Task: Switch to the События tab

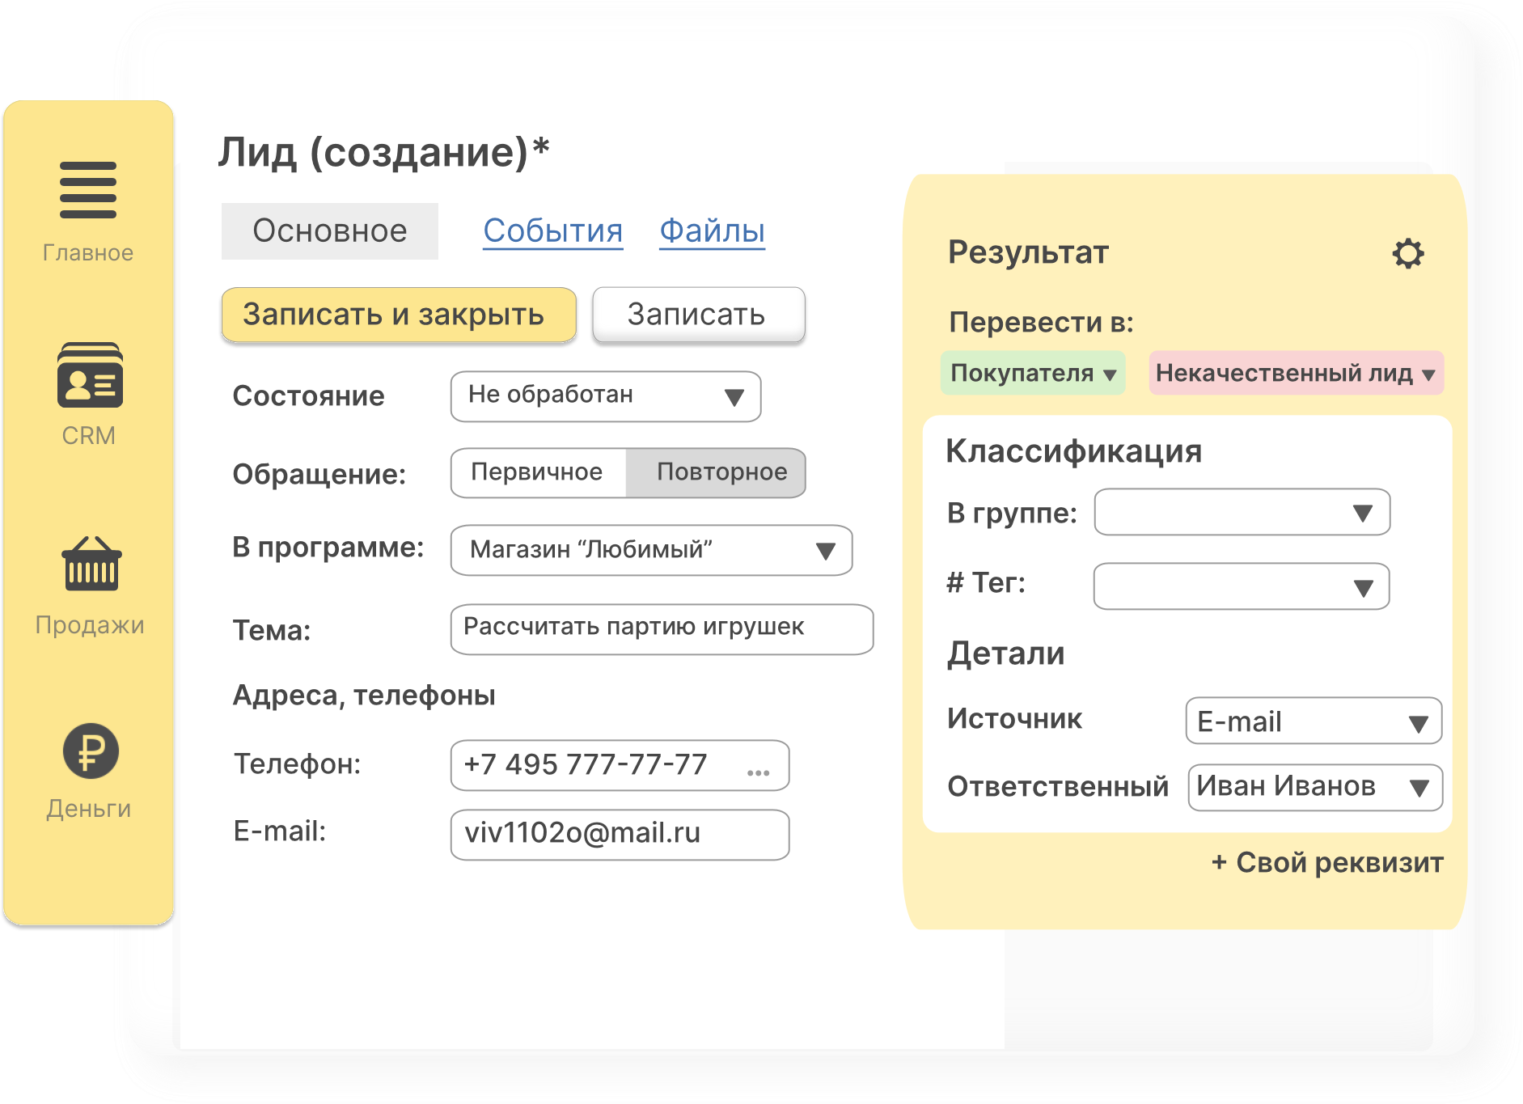Action: (x=552, y=231)
